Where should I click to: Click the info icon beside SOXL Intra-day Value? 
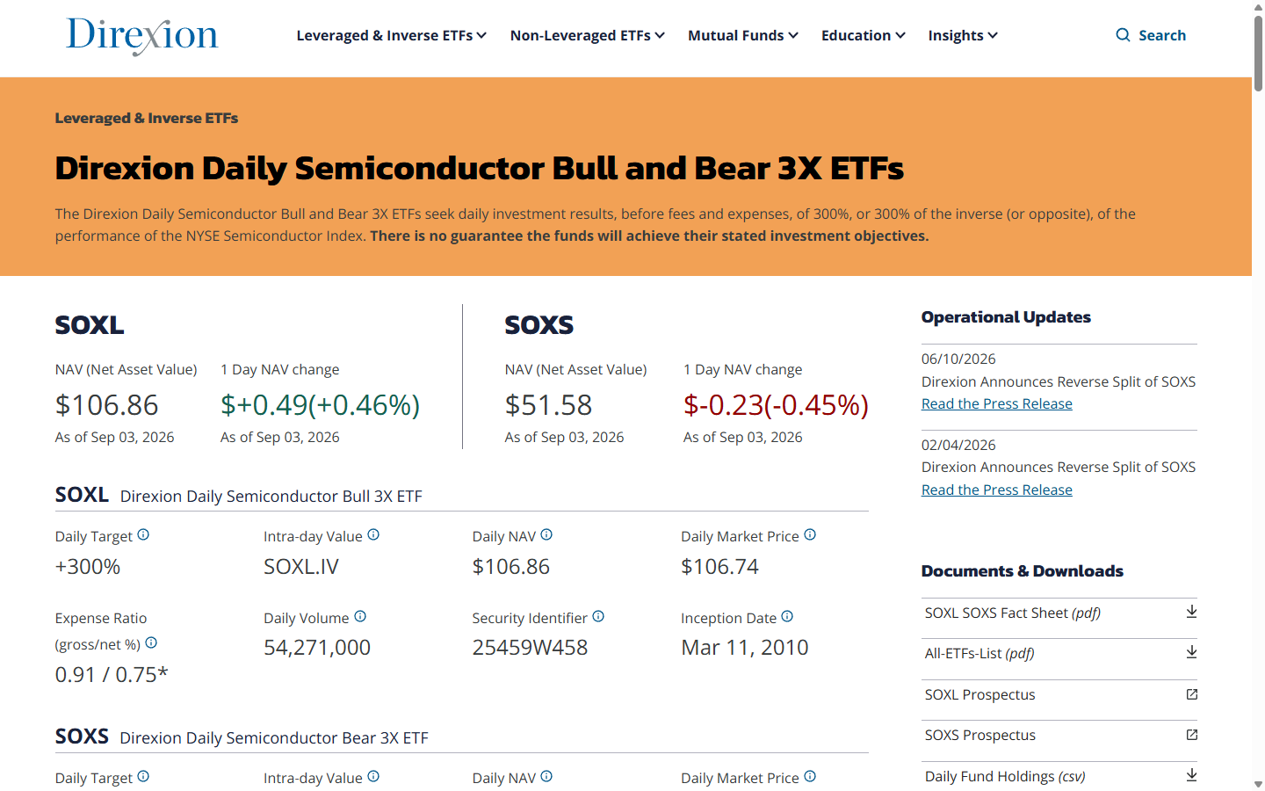[x=373, y=534]
